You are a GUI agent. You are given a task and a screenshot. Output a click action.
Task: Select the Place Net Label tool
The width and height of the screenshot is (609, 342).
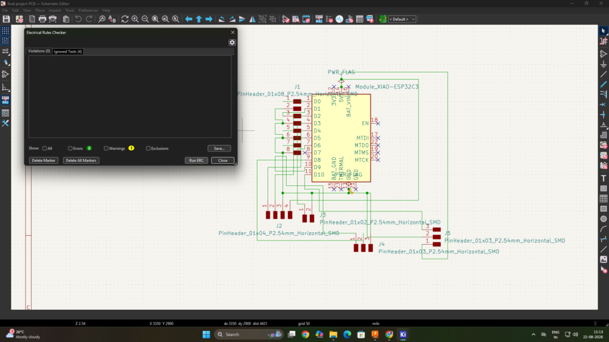[604, 125]
